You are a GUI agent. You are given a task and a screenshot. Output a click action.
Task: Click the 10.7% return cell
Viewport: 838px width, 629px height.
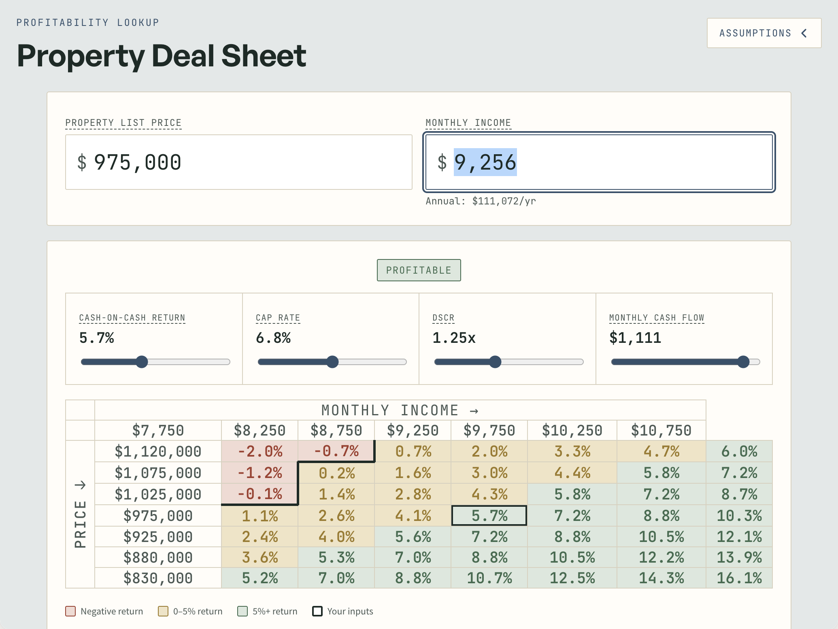[x=489, y=578]
